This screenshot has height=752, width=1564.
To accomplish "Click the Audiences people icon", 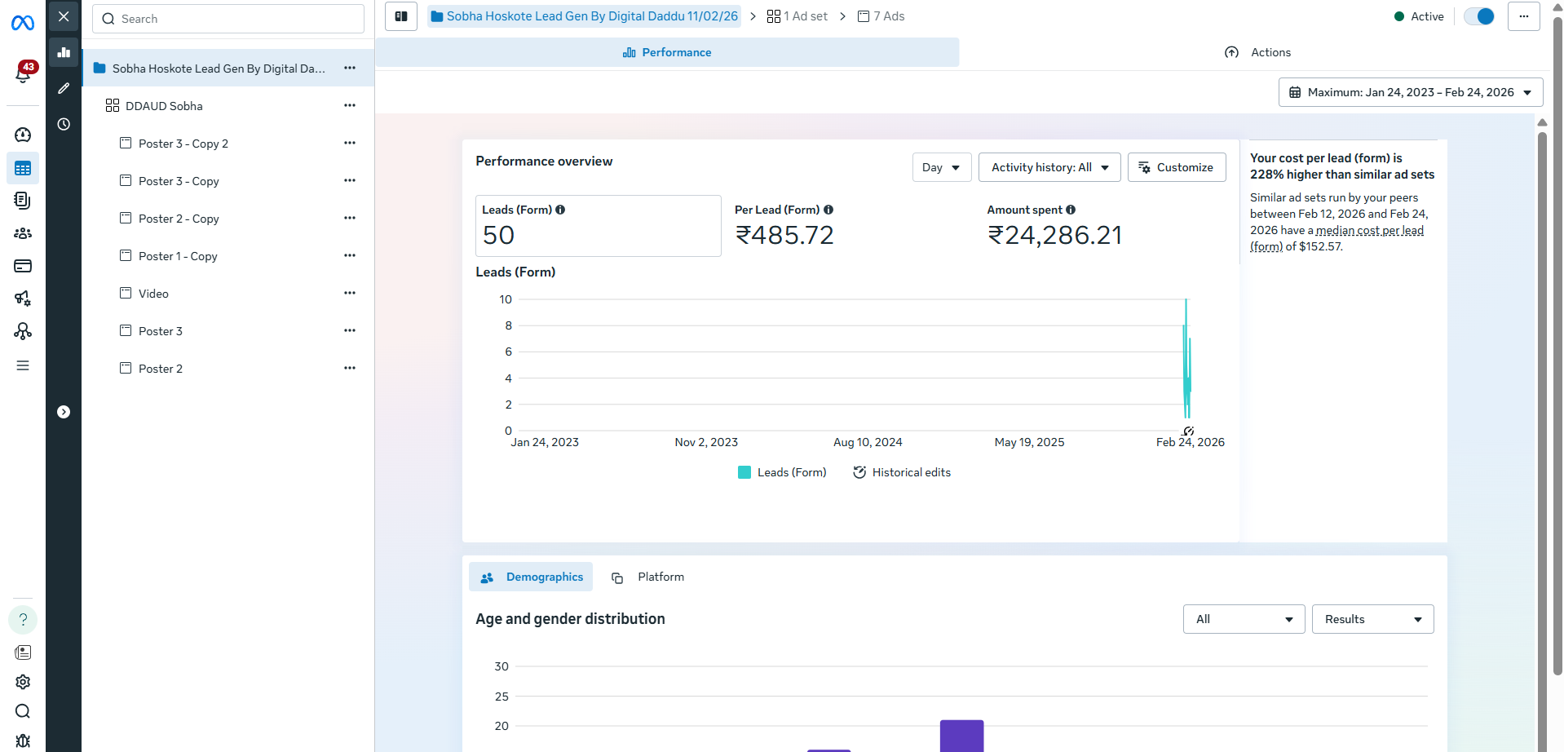I will [23, 233].
